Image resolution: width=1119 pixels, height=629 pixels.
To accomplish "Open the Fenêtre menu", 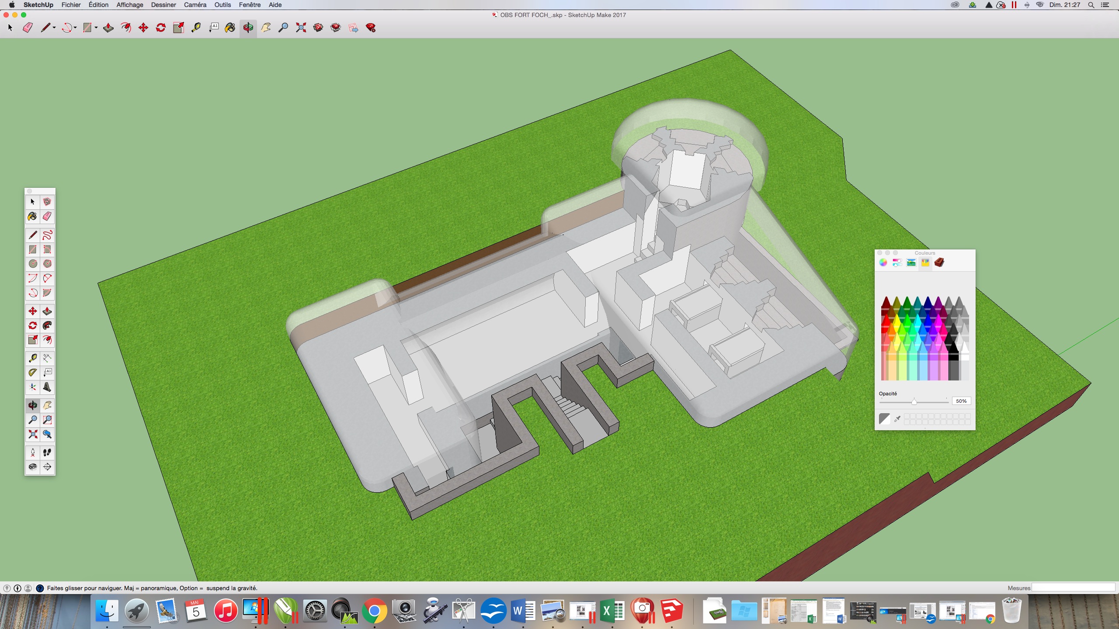I will pyautogui.click(x=250, y=5).
